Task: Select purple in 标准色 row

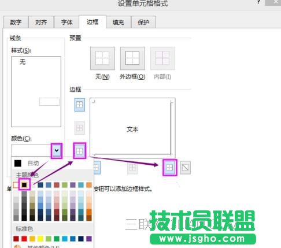Action: 89,239
